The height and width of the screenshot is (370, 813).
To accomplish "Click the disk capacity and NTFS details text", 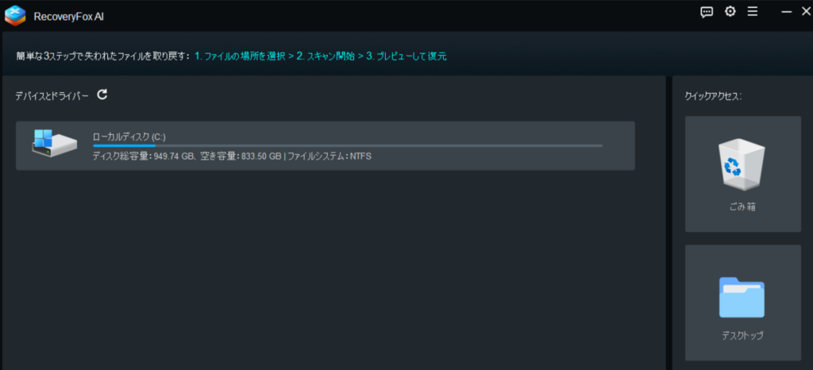I will 232,156.
